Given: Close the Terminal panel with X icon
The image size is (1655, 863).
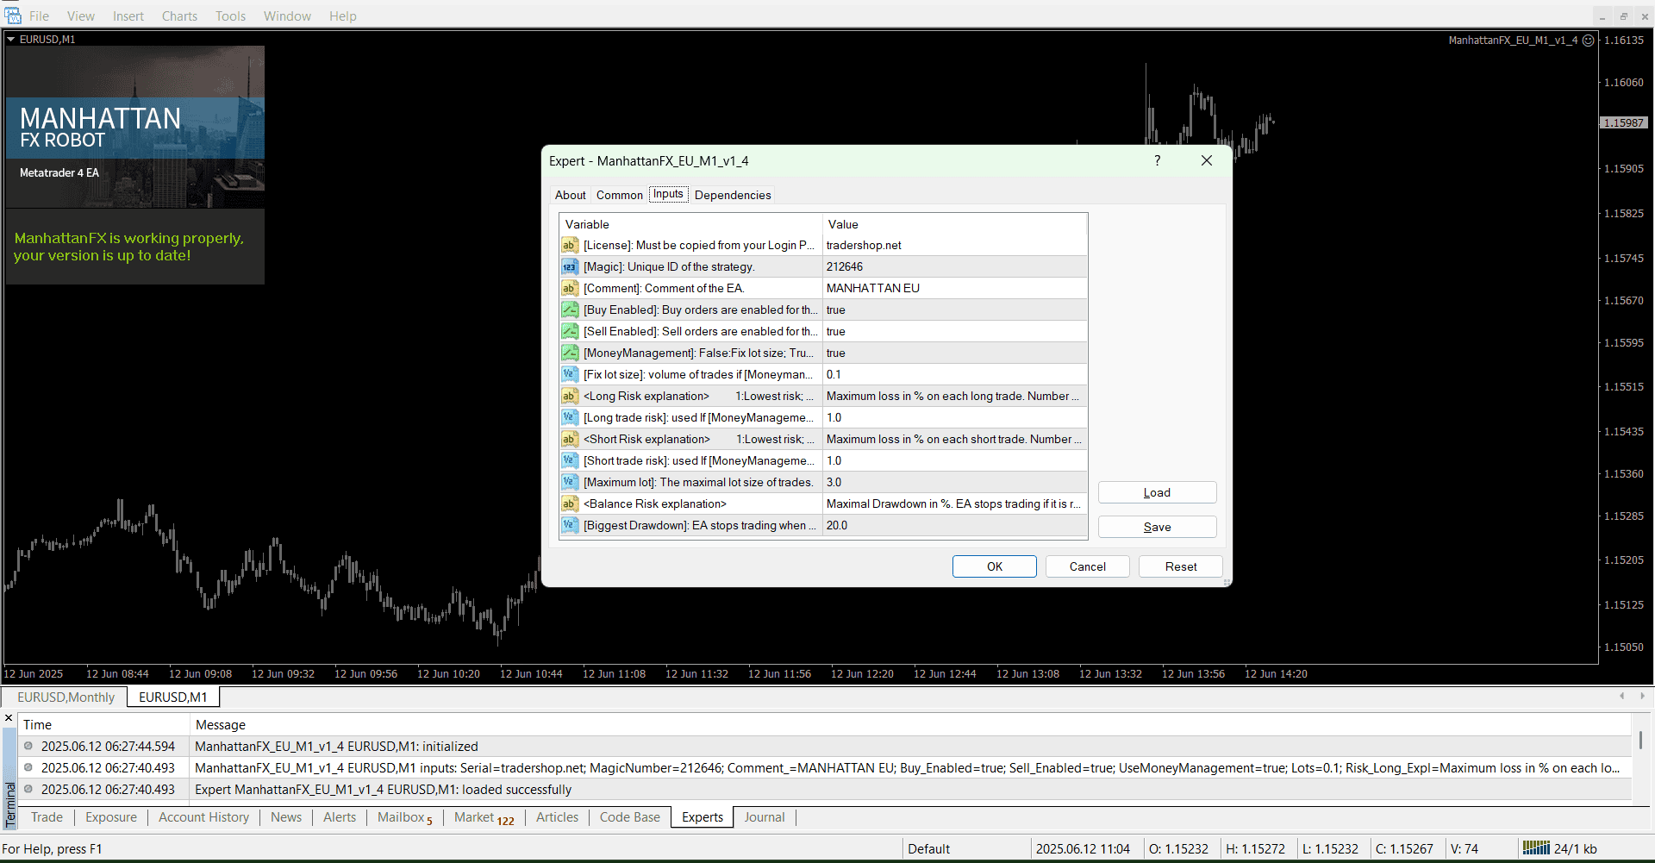Looking at the screenshot, I should click(x=9, y=718).
